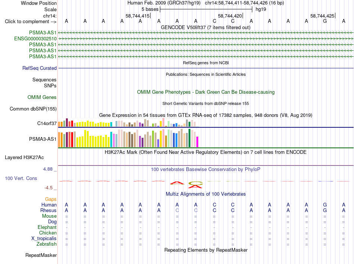This screenshot has width=354, height=264.
Task: Click the -4.5 PhyloP lower scale value
Action: [48, 188]
